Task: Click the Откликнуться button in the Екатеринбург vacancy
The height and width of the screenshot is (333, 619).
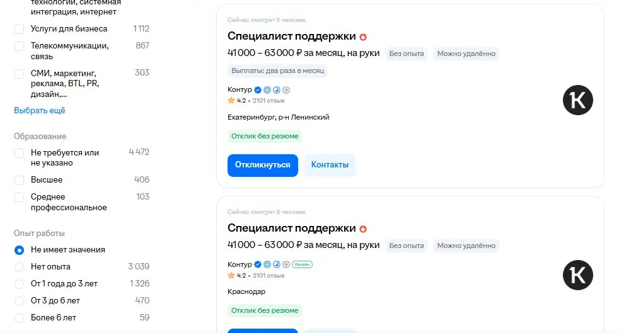Action: [x=262, y=165]
